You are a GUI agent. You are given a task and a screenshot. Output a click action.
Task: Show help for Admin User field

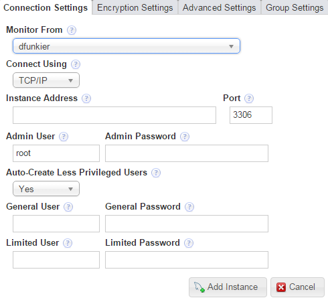tap(64, 137)
